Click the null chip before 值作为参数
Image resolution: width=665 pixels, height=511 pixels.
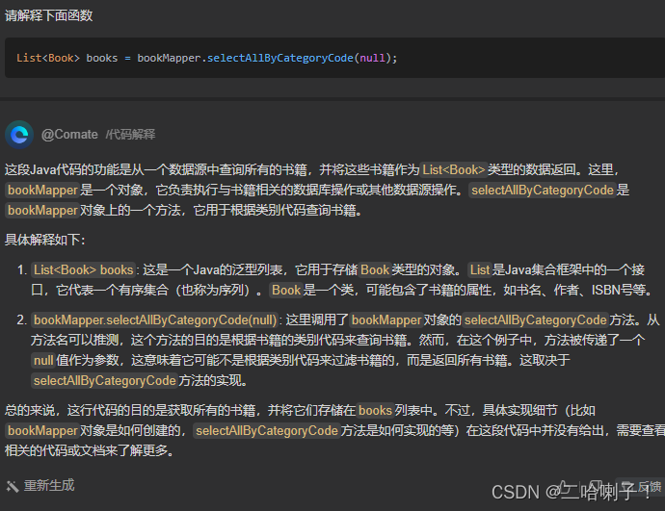(42, 361)
